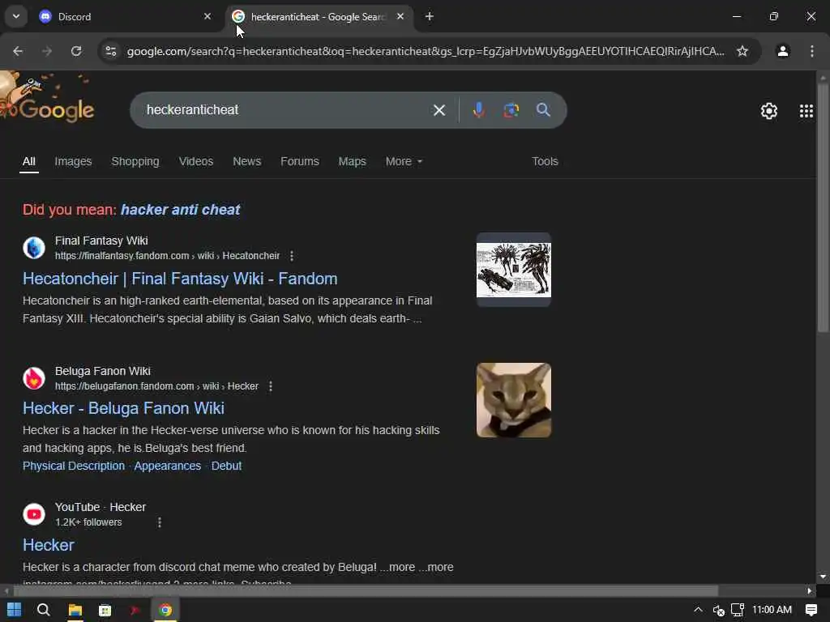Click the forward navigation arrow

47,51
